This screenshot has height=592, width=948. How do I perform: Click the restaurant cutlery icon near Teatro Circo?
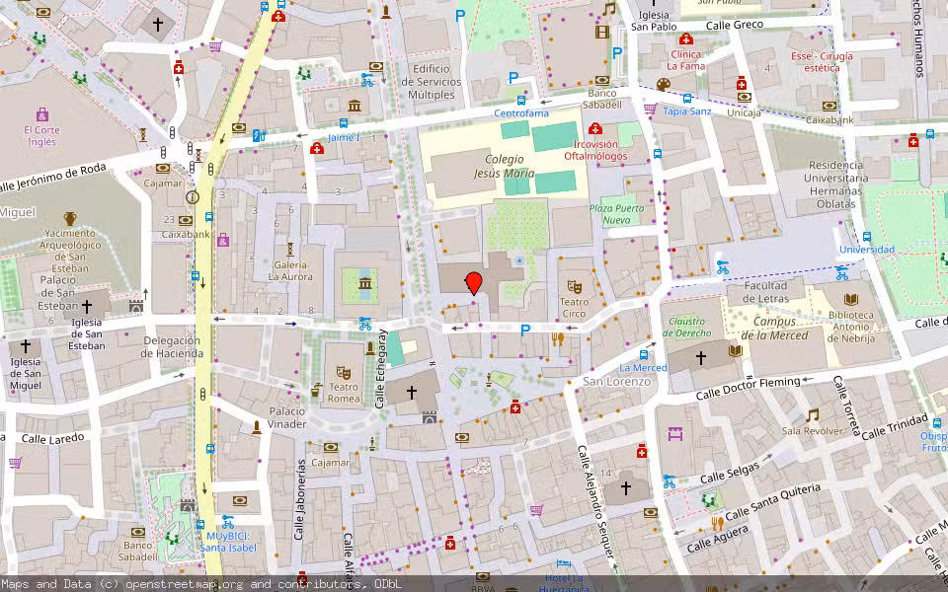[558, 339]
